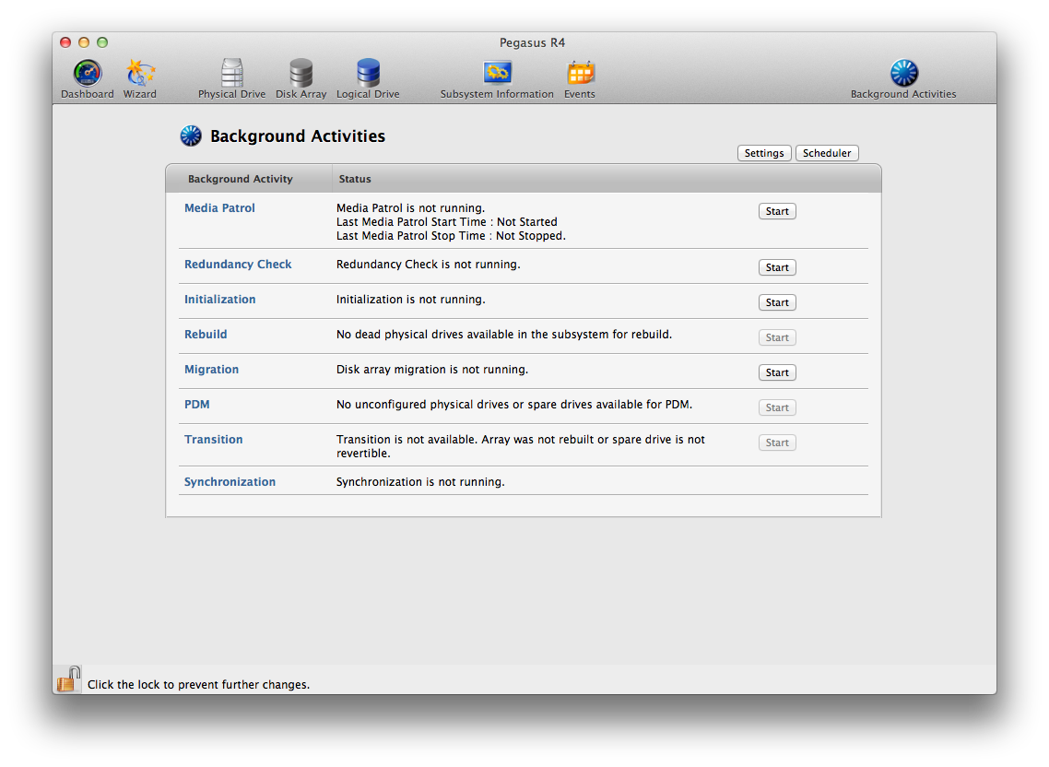The image size is (1049, 767).
Task: Show Subsystem Information panel
Action: [497, 74]
